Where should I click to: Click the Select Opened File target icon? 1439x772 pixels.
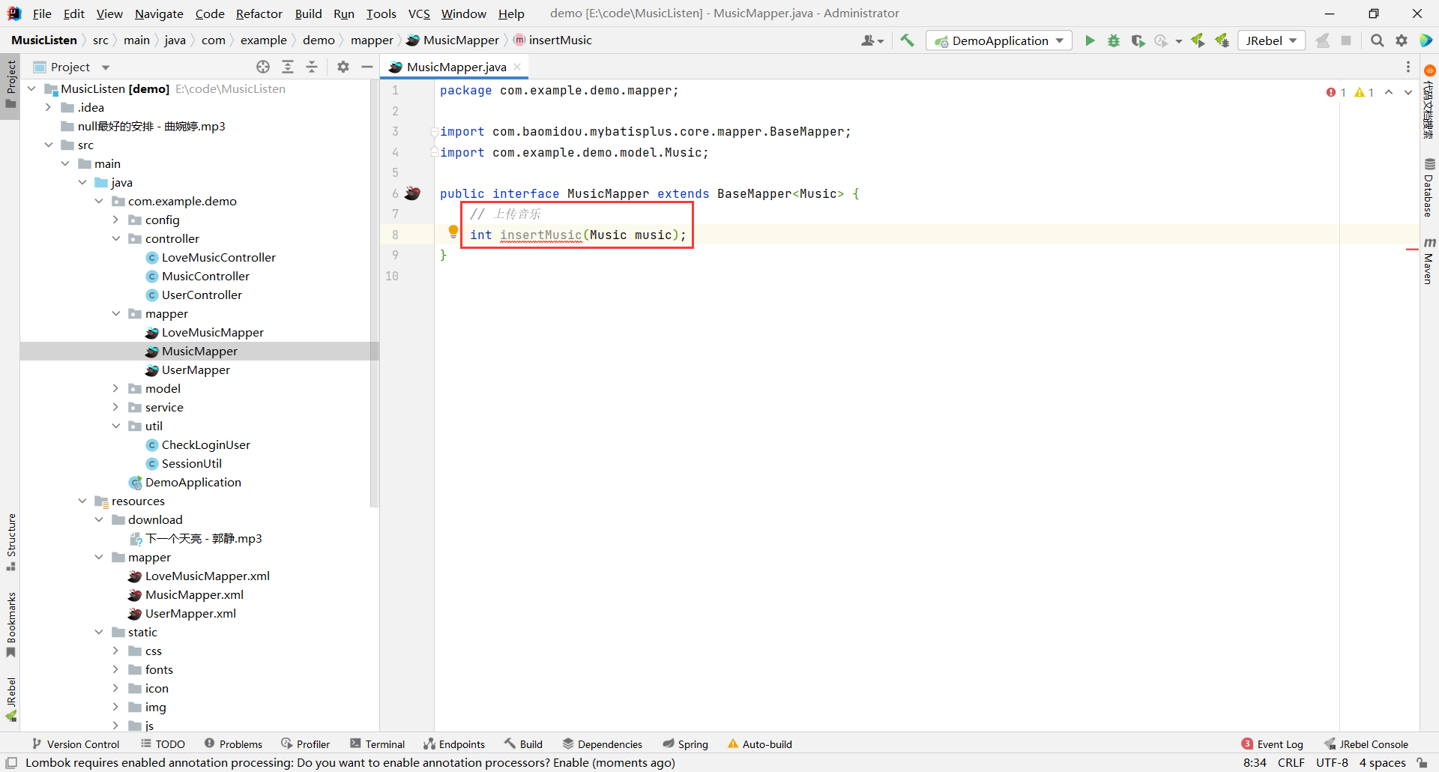point(263,67)
